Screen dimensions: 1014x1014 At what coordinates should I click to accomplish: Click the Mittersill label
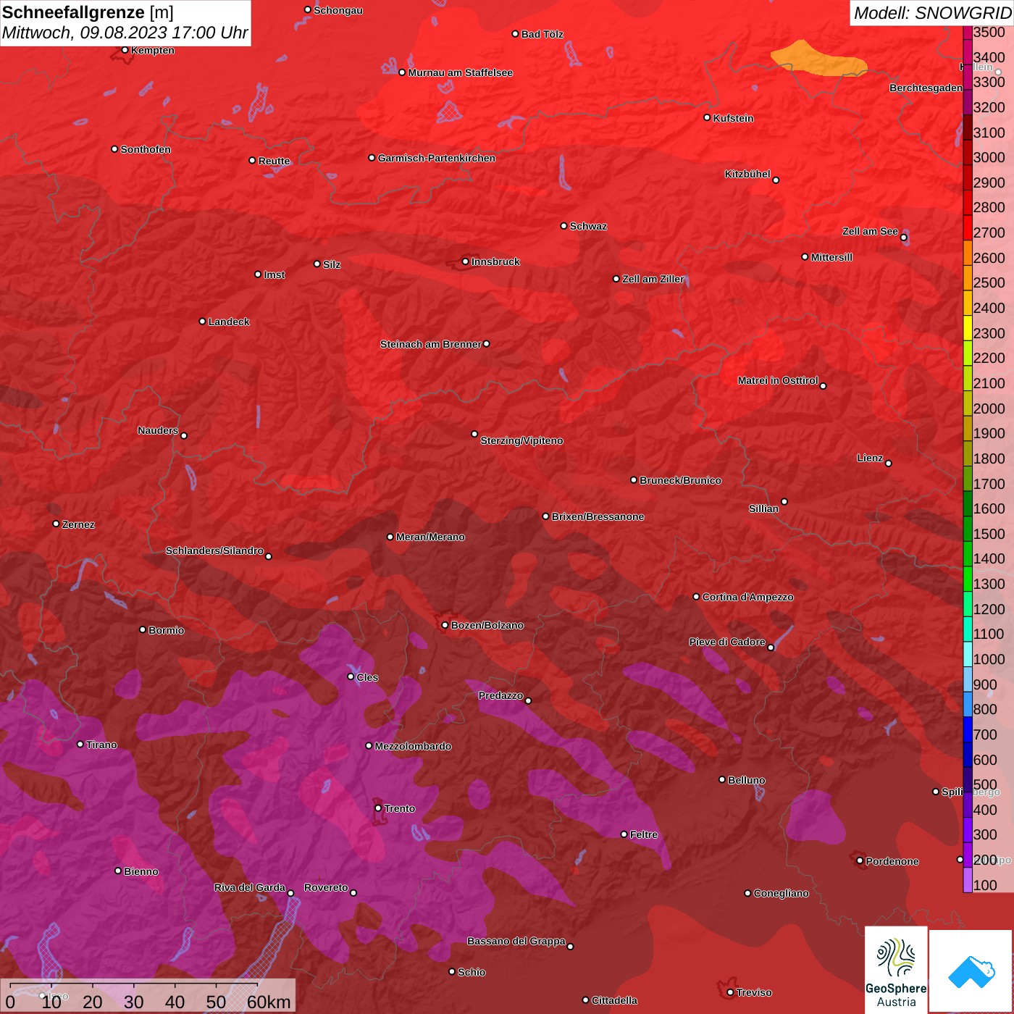click(831, 257)
